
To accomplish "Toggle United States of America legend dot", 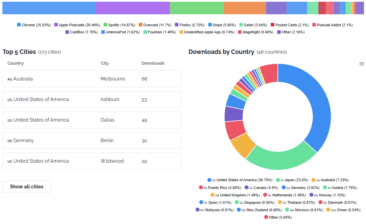I will (x=209, y=180).
